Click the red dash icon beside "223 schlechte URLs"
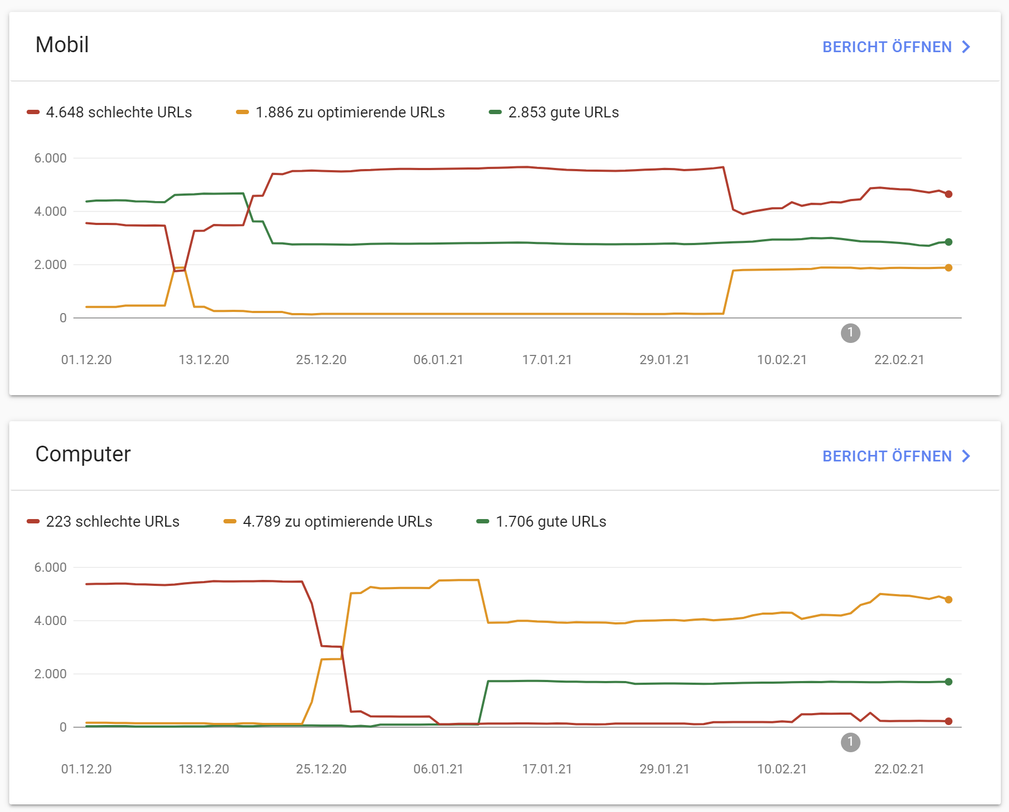Image resolution: width=1009 pixels, height=812 pixels. pyautogui.click(x=33, y=521)
